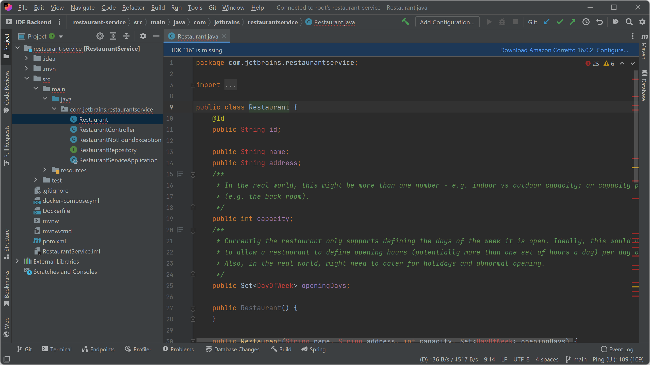Image resolution: width=650 pixels, height=365 pixels.
Task: Click the main git branch widget
Action: [x=576, y=359]
